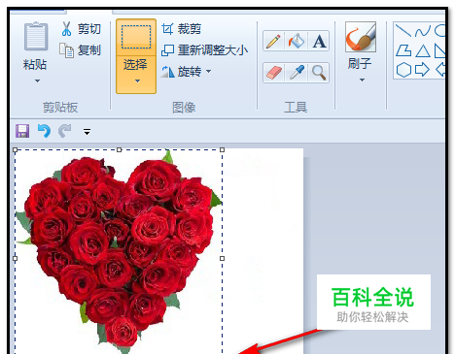Click the left-middle selection handle

pyautogui.click(x=15, y=258)
